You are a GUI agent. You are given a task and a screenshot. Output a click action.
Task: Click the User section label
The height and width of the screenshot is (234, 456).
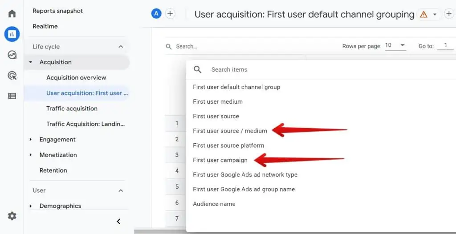coord(39,190)
